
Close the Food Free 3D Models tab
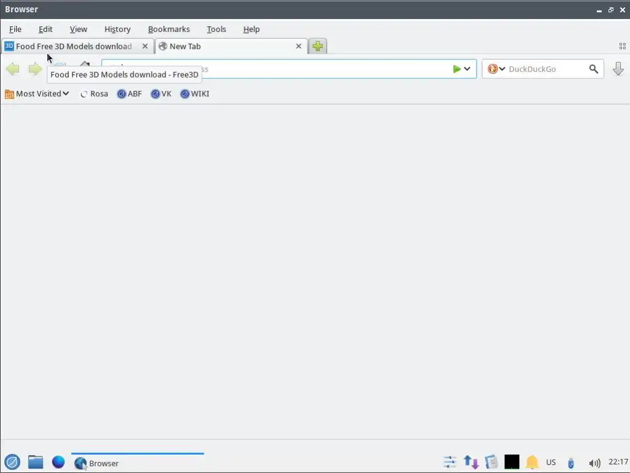[x=145, y=46]
